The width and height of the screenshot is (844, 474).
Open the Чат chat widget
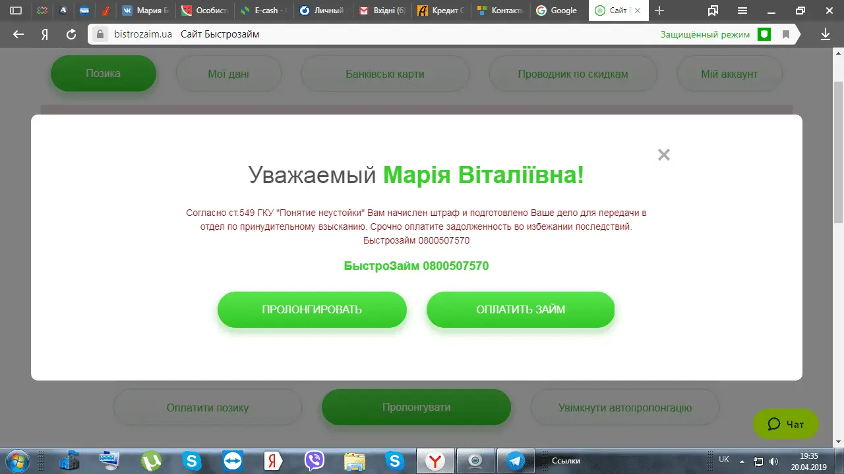[786, 425]
